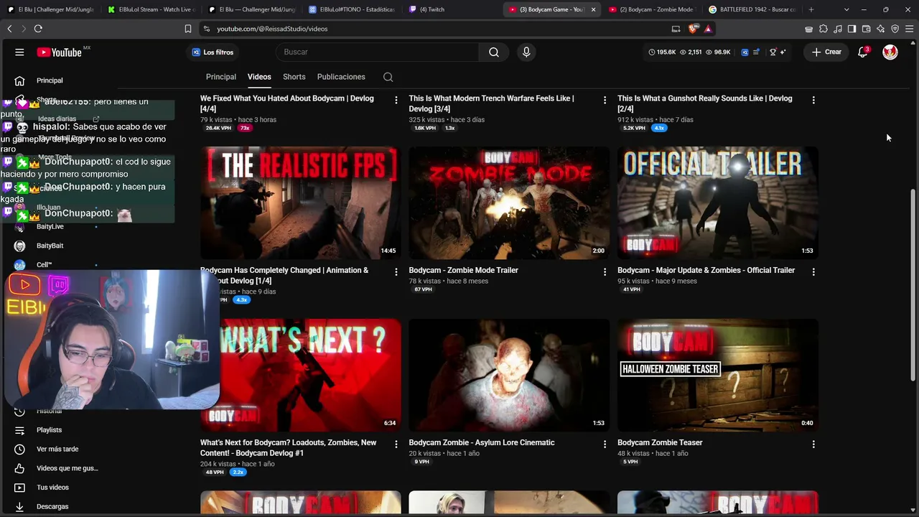
Task: Play The Realistic FPS thumbnail video
Action: coord(301,203)
